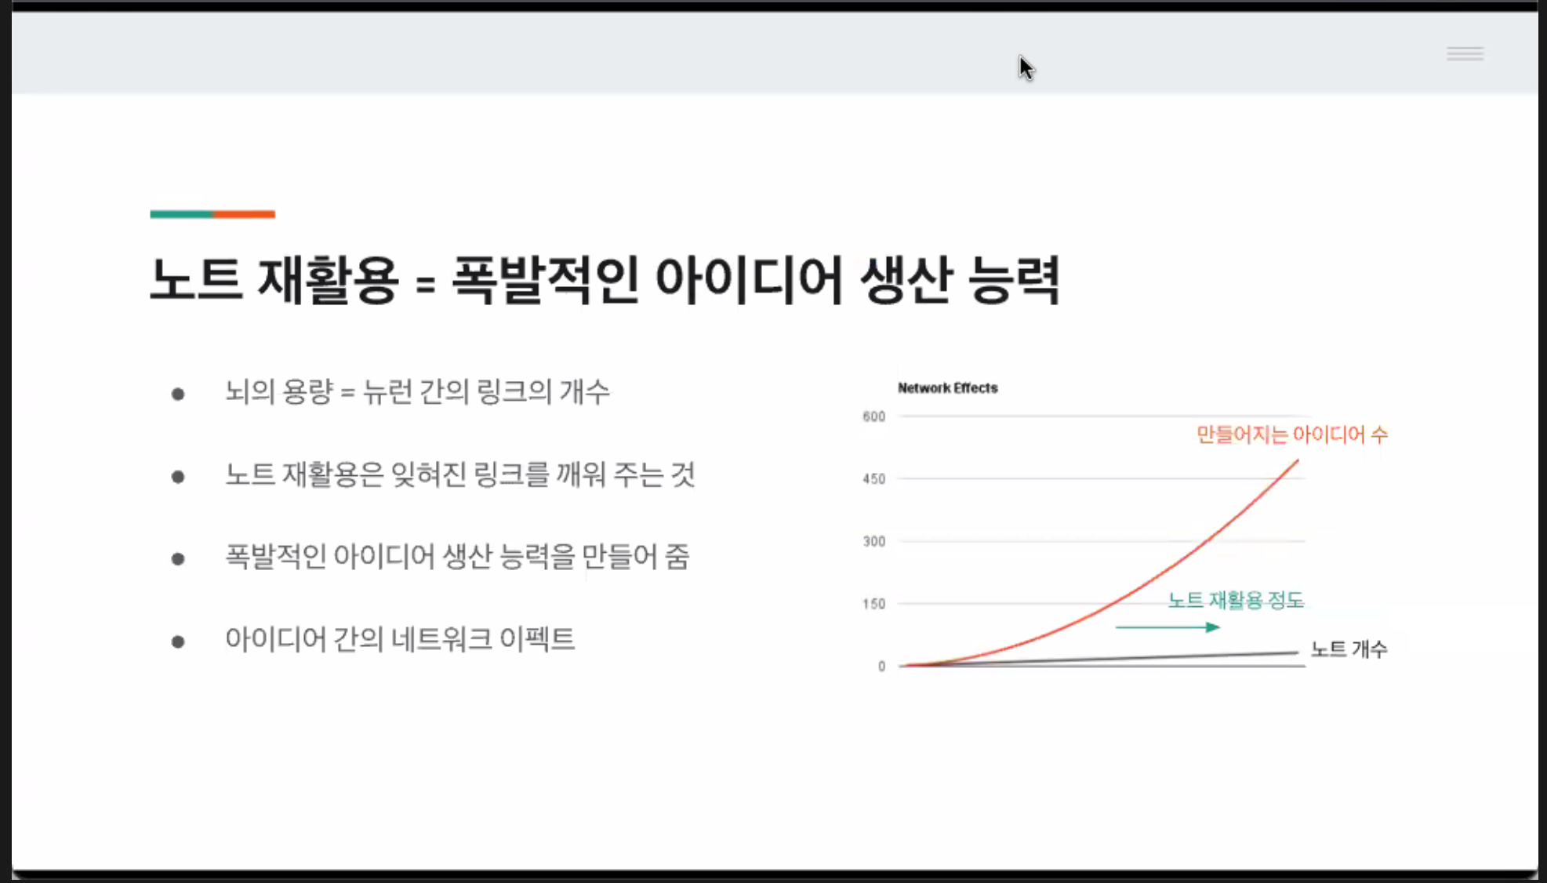Click the top end of red curve
Viewport: 1547px width, 883px height.
(1297, 462)
